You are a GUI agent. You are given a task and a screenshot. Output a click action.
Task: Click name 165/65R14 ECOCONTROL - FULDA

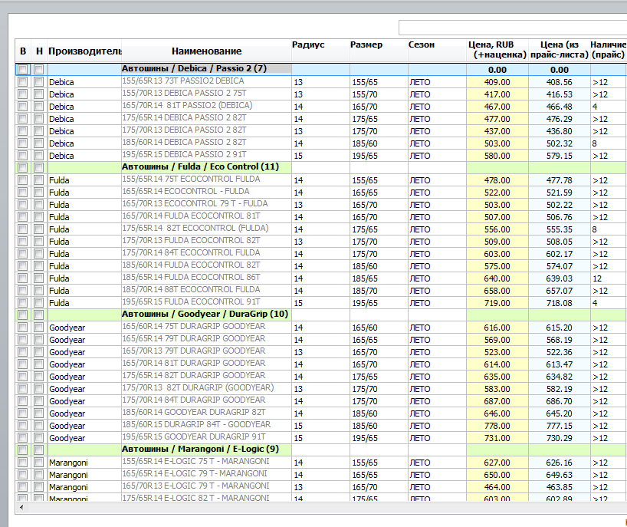click(186, 192)
